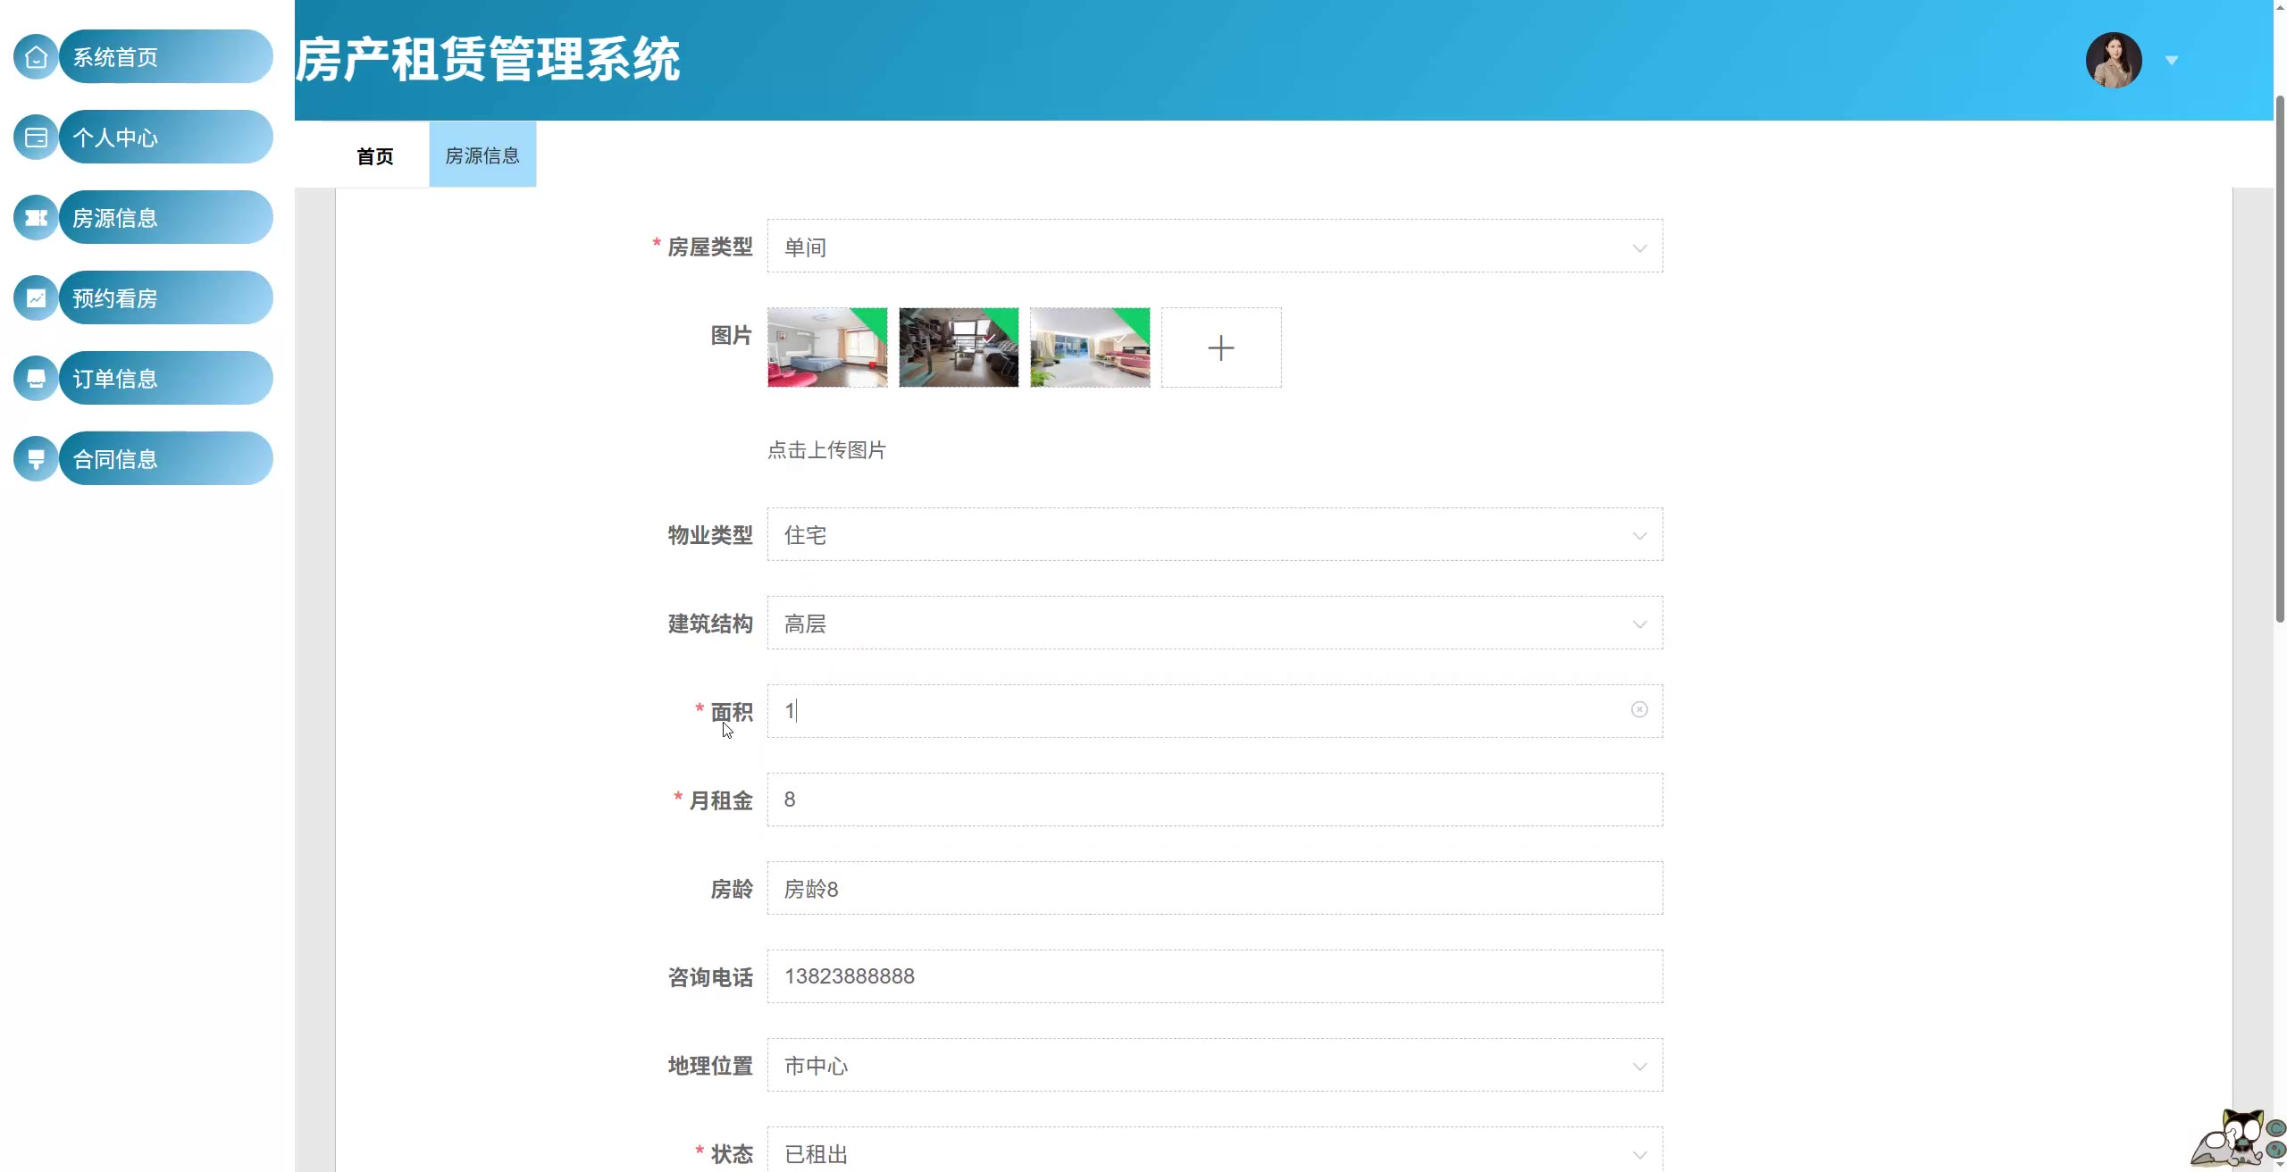The width and height of the screenshot is (2287, 1172).
Task: Click the chart icon beside 预约看房
Action: tap(36, 298)
